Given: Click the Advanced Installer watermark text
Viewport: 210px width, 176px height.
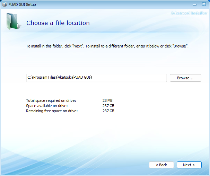Looking at the screenshot, I should coord(189,13).
